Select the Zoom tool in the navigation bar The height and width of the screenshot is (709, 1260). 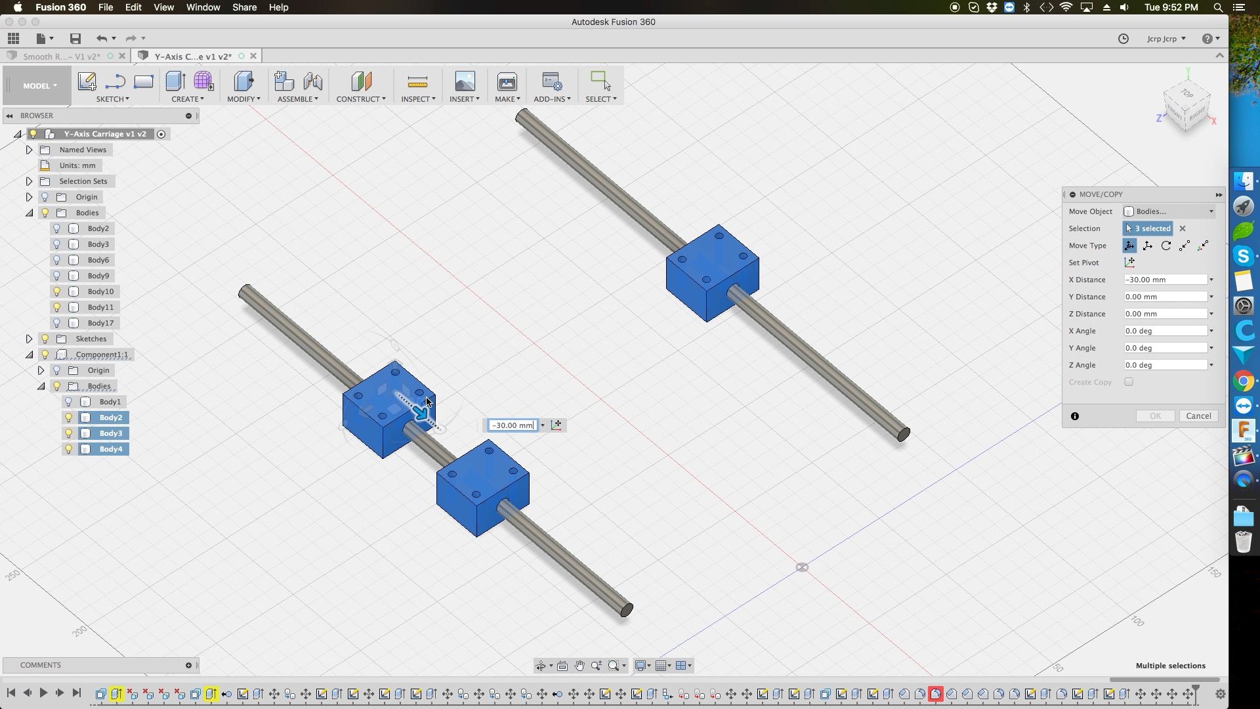[x=596, y=665]
